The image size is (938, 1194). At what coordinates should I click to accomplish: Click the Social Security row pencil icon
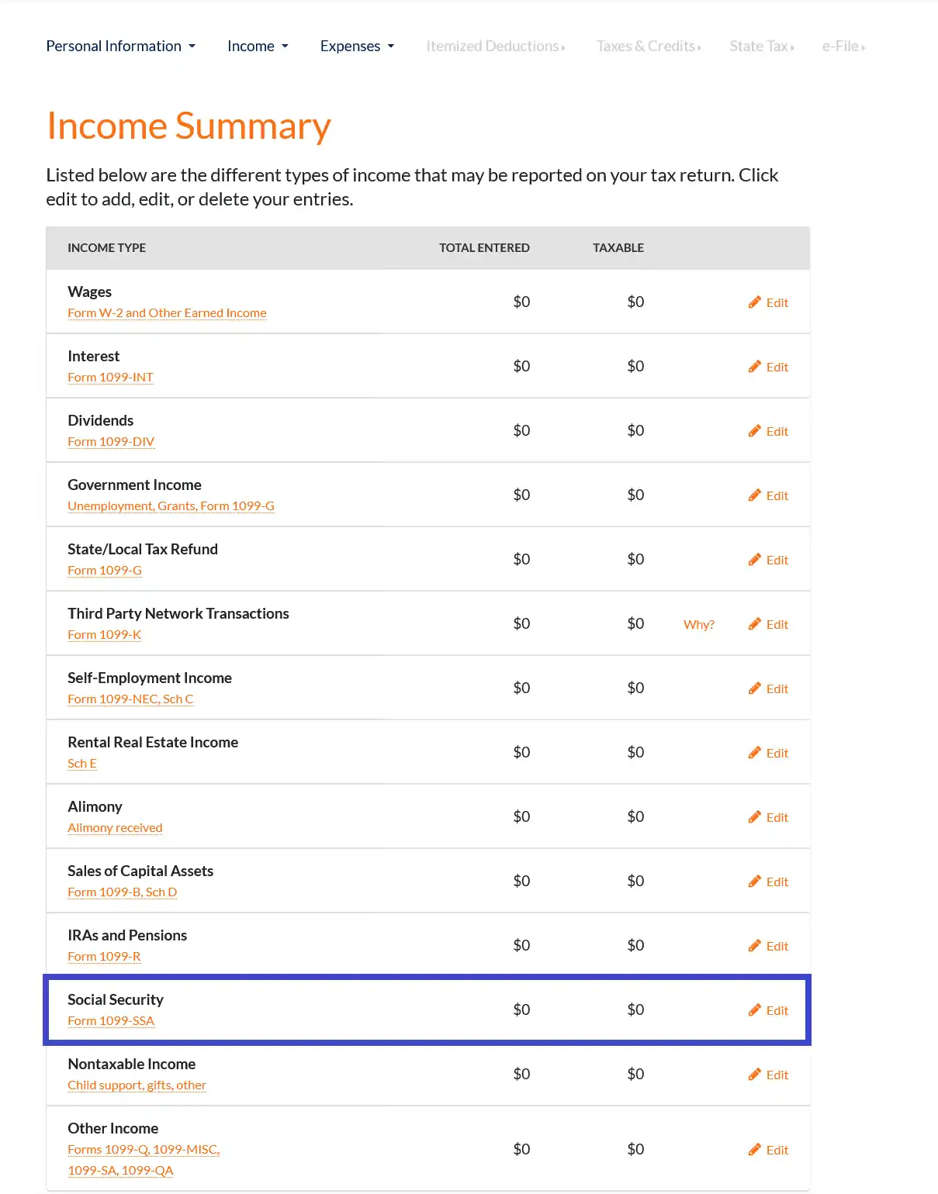(x=755, y=1010)
